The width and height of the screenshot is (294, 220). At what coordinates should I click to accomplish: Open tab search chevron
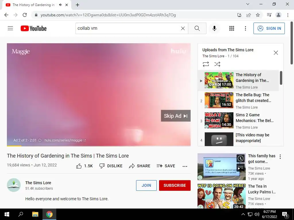click(x=248, y=4)
